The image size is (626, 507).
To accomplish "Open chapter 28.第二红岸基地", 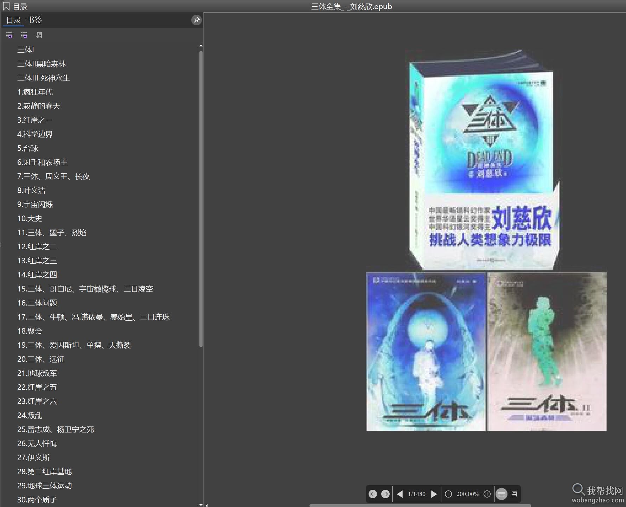I will 44,472.
